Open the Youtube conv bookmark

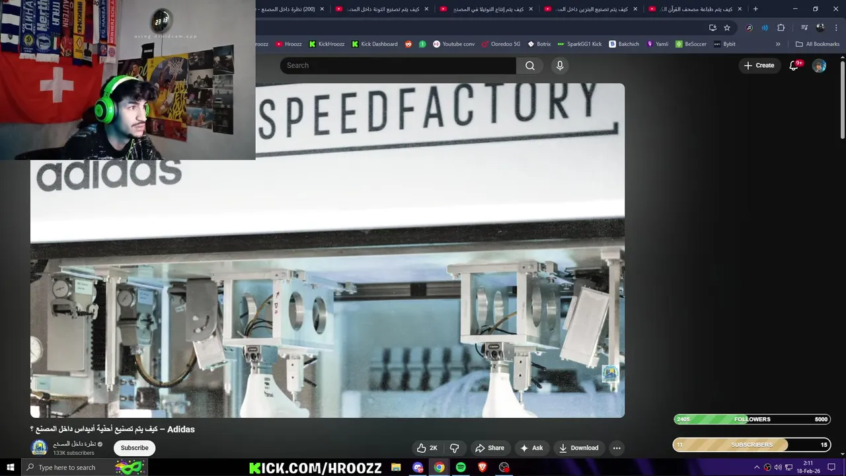tap(453, 44)
